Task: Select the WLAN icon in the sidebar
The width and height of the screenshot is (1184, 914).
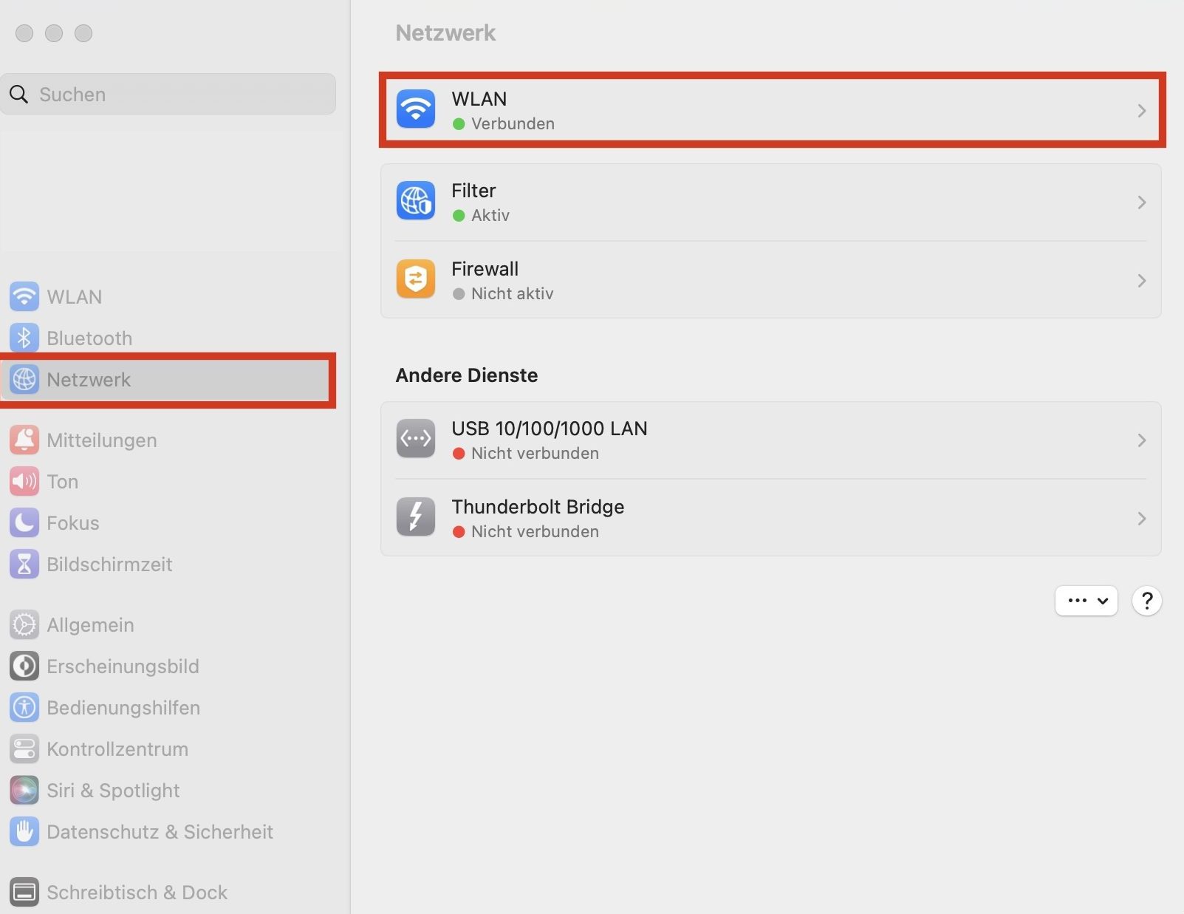Action: [24, 296]
